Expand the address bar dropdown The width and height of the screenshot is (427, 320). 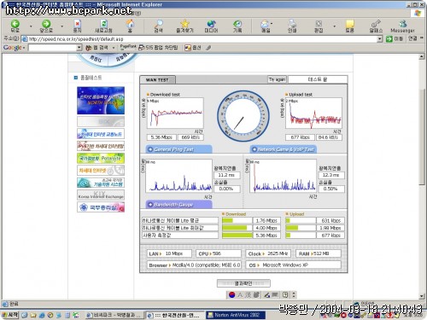[x=379, y=39]
